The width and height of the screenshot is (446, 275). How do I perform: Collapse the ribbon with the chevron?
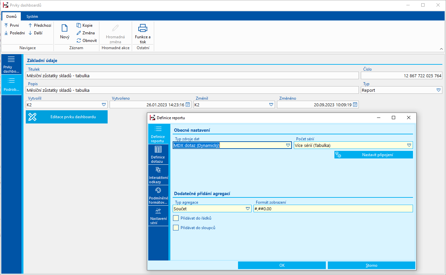[441, 49]
